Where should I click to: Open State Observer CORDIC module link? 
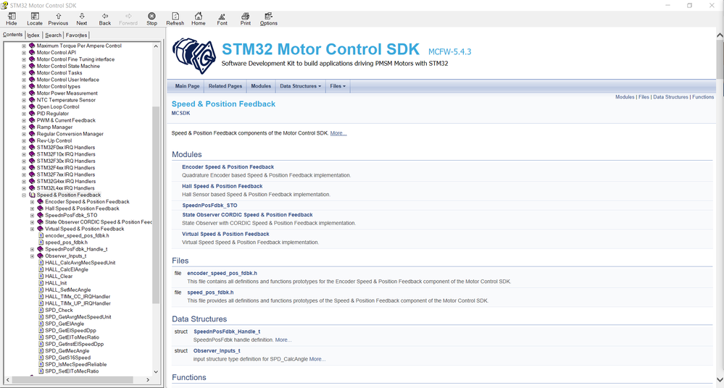click(247, 215)
